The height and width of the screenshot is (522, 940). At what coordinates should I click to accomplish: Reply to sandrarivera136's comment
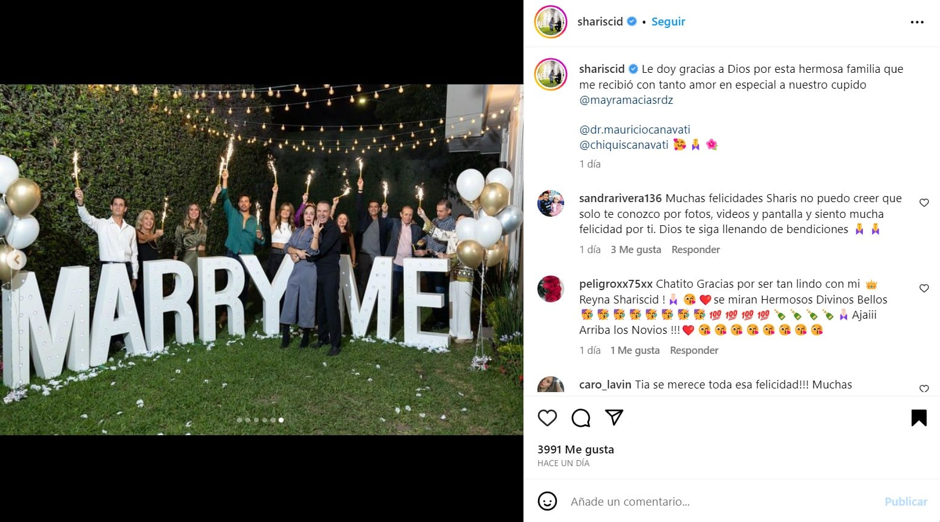point(695,249)
